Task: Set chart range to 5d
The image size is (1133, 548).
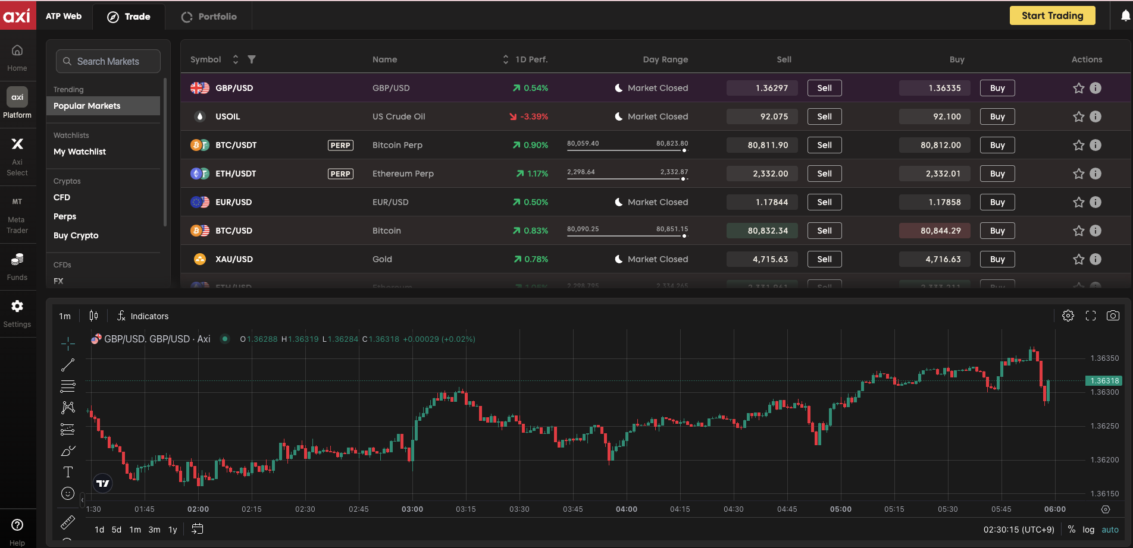Action: [117, 530]
